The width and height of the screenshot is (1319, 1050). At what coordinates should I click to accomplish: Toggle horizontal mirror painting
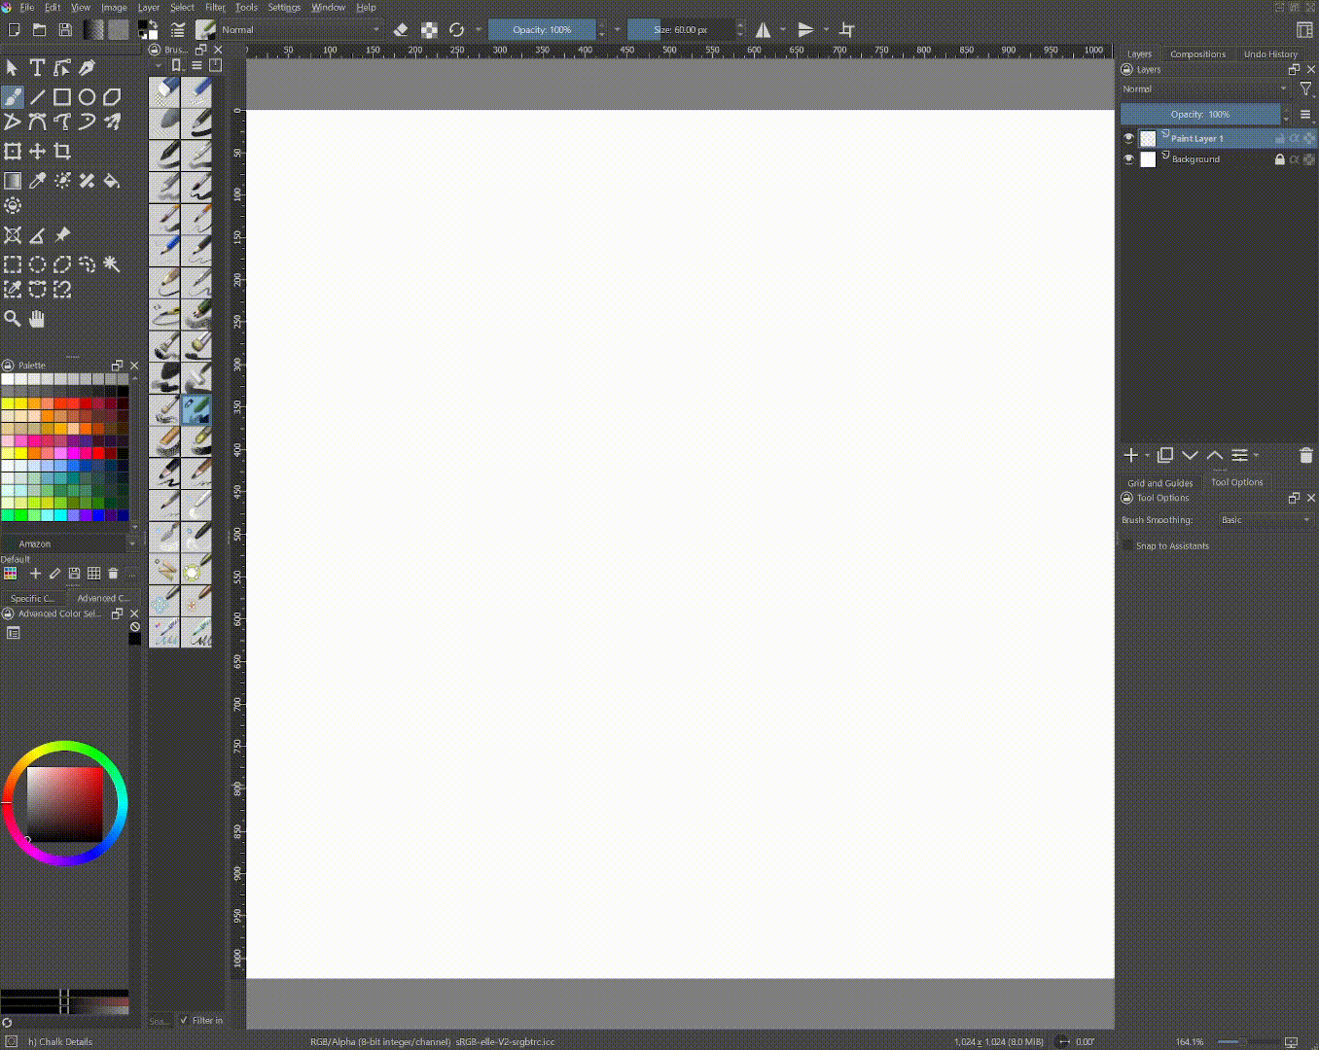[x=764, y=30]
